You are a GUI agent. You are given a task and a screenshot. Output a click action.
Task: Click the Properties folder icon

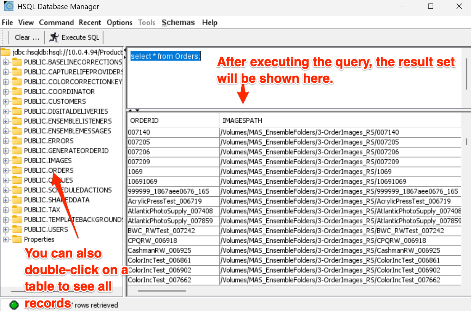17,240
